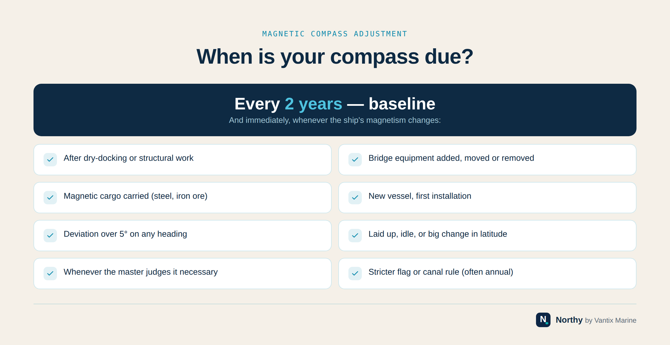Toggle checkmark beside Magnetic cargo carried
Screen dimensions: 670x345
click(50, 198)
